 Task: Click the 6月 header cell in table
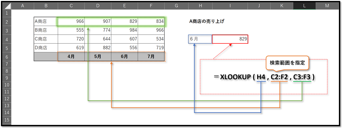124,57
